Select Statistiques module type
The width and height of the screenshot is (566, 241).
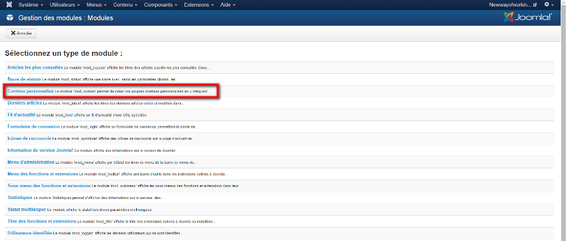click(20, 198)
